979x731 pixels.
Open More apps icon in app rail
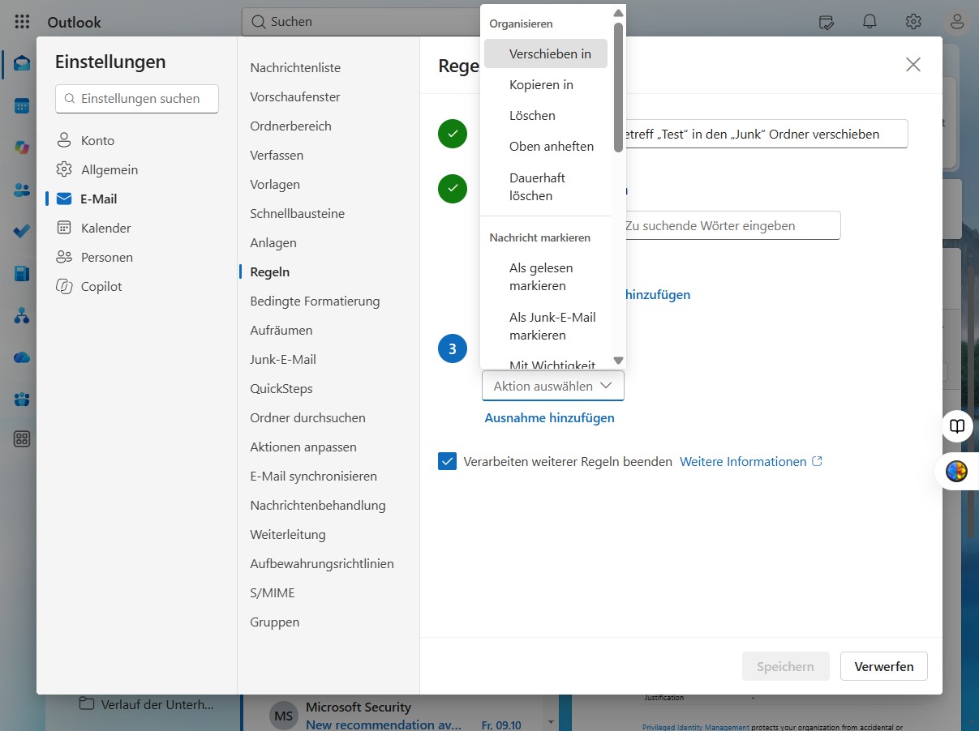click(x=22, y=439)
